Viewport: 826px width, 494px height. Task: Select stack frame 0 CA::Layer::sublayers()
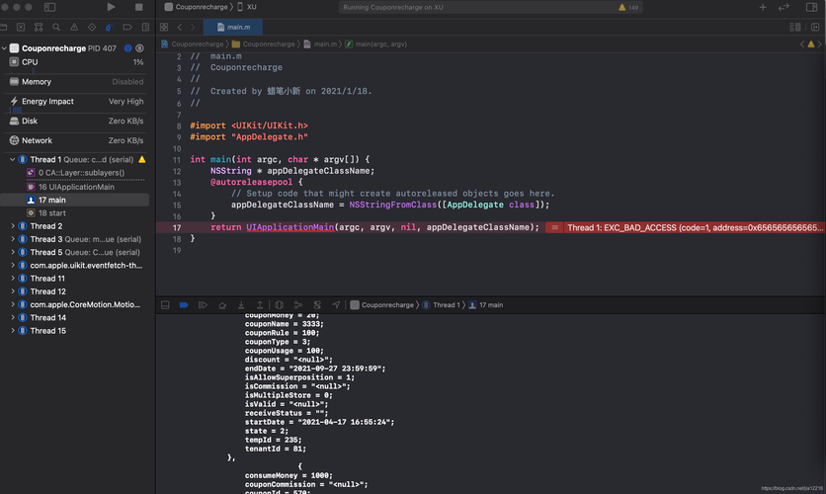click(x=76, y=173)
